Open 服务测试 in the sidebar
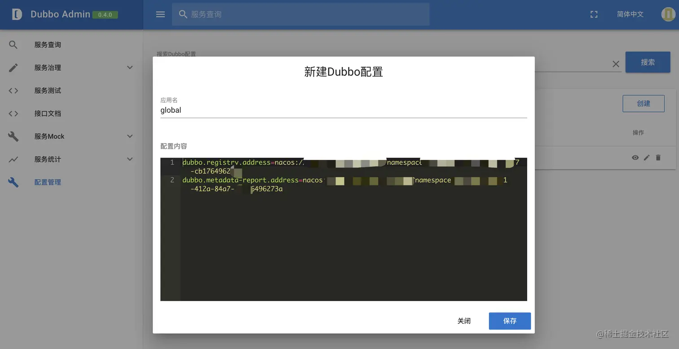The image size is (679, 349). [x=48, y=91]
